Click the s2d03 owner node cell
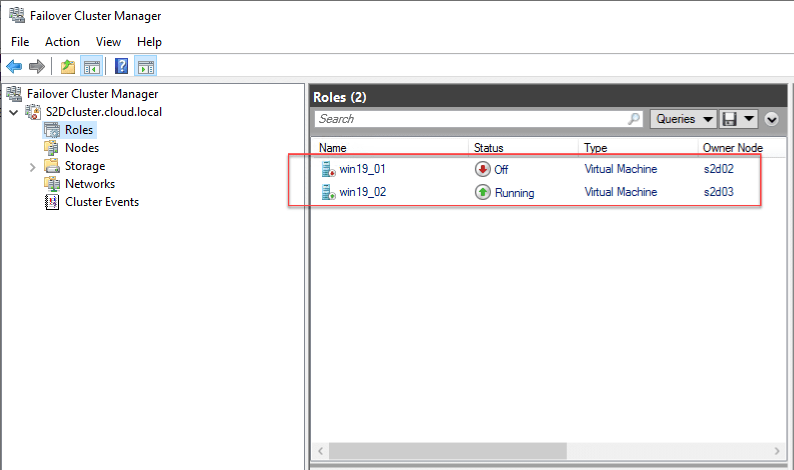794x470 pixels. tap(719, 192)
